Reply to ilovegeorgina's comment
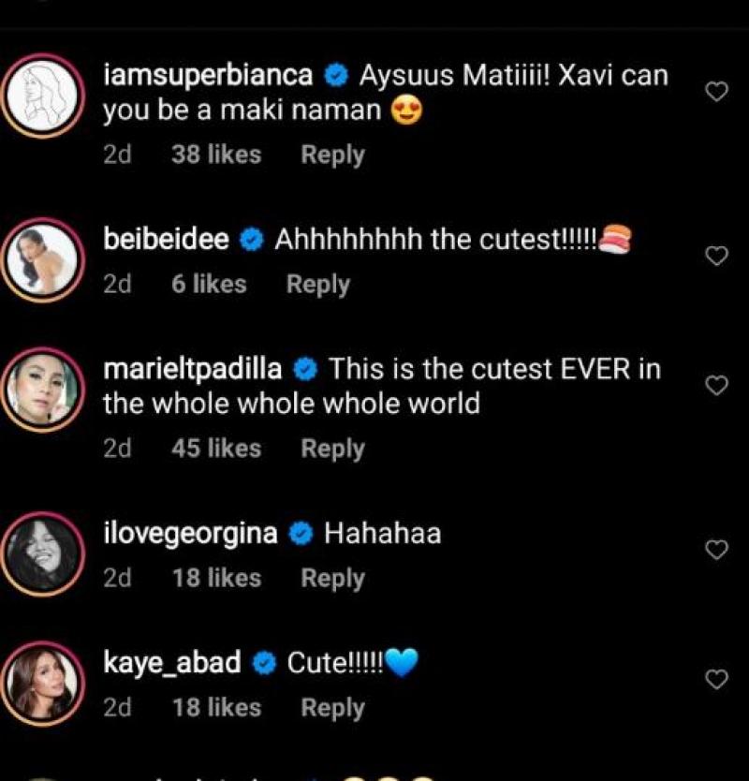749x781 pixels. 332,579
